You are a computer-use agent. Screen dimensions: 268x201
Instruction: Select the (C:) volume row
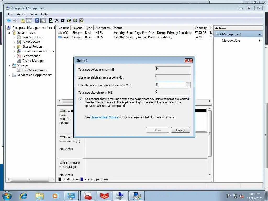tap(134, 33)
